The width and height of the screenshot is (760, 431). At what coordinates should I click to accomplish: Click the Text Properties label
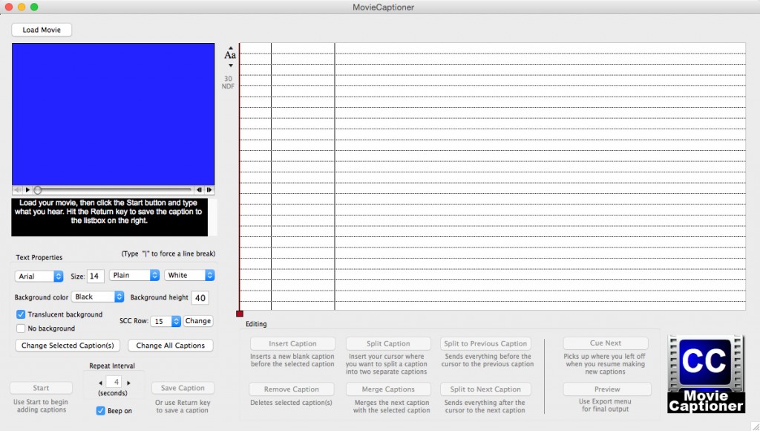coord(39,257)
